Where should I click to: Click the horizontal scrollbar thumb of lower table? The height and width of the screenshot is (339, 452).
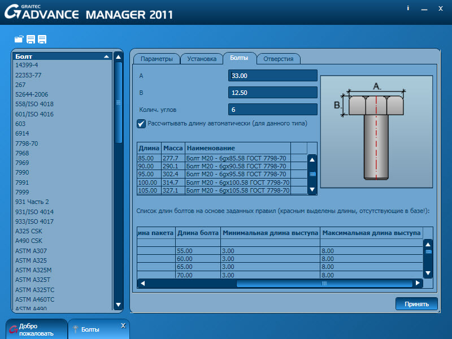click(x=324, y=283)
